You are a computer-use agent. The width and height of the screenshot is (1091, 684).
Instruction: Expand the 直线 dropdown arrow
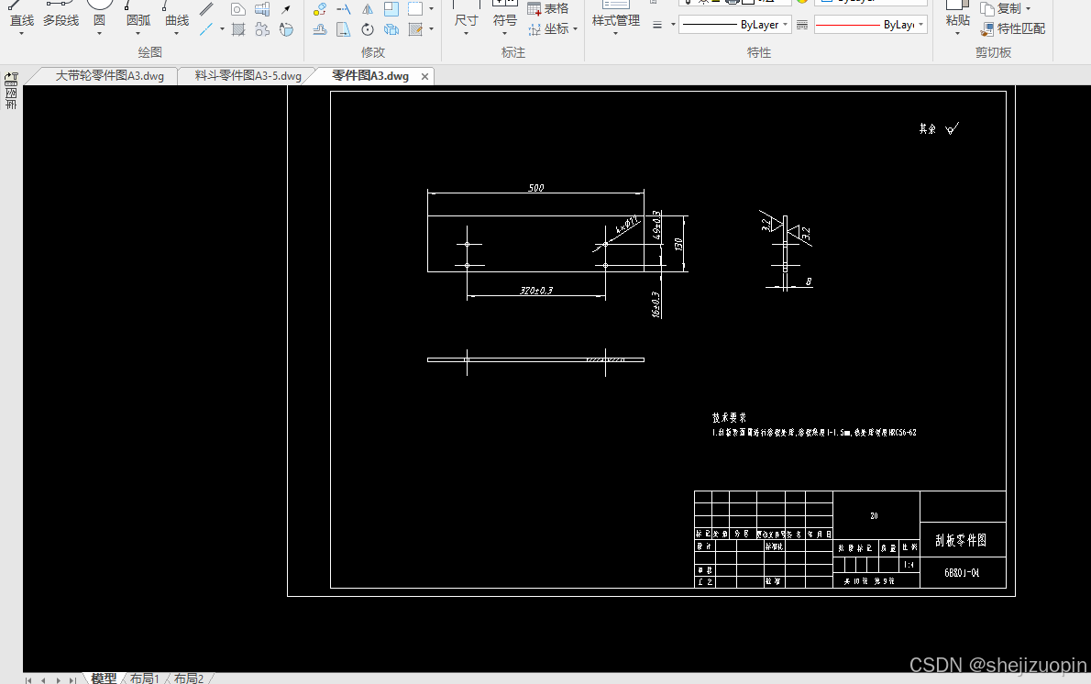point(22,33)
